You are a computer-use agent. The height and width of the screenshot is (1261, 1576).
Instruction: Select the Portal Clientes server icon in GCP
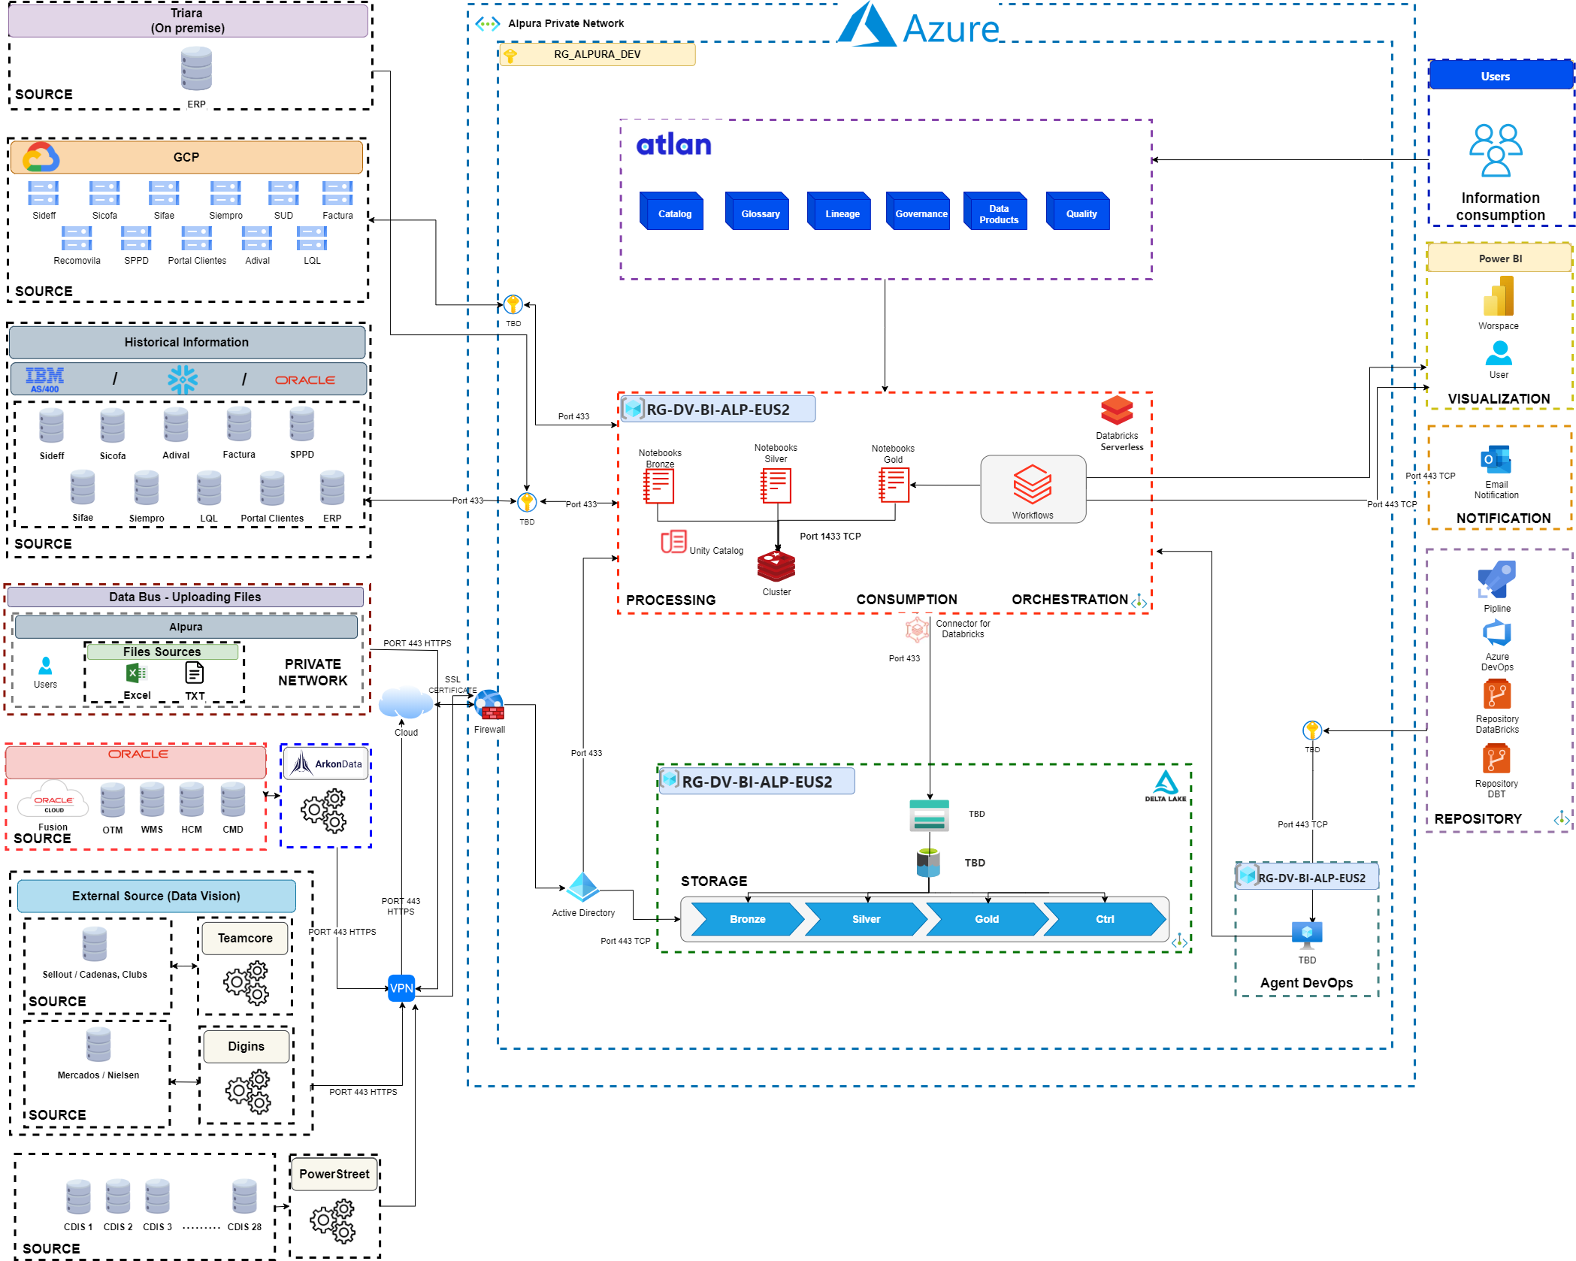197,238
